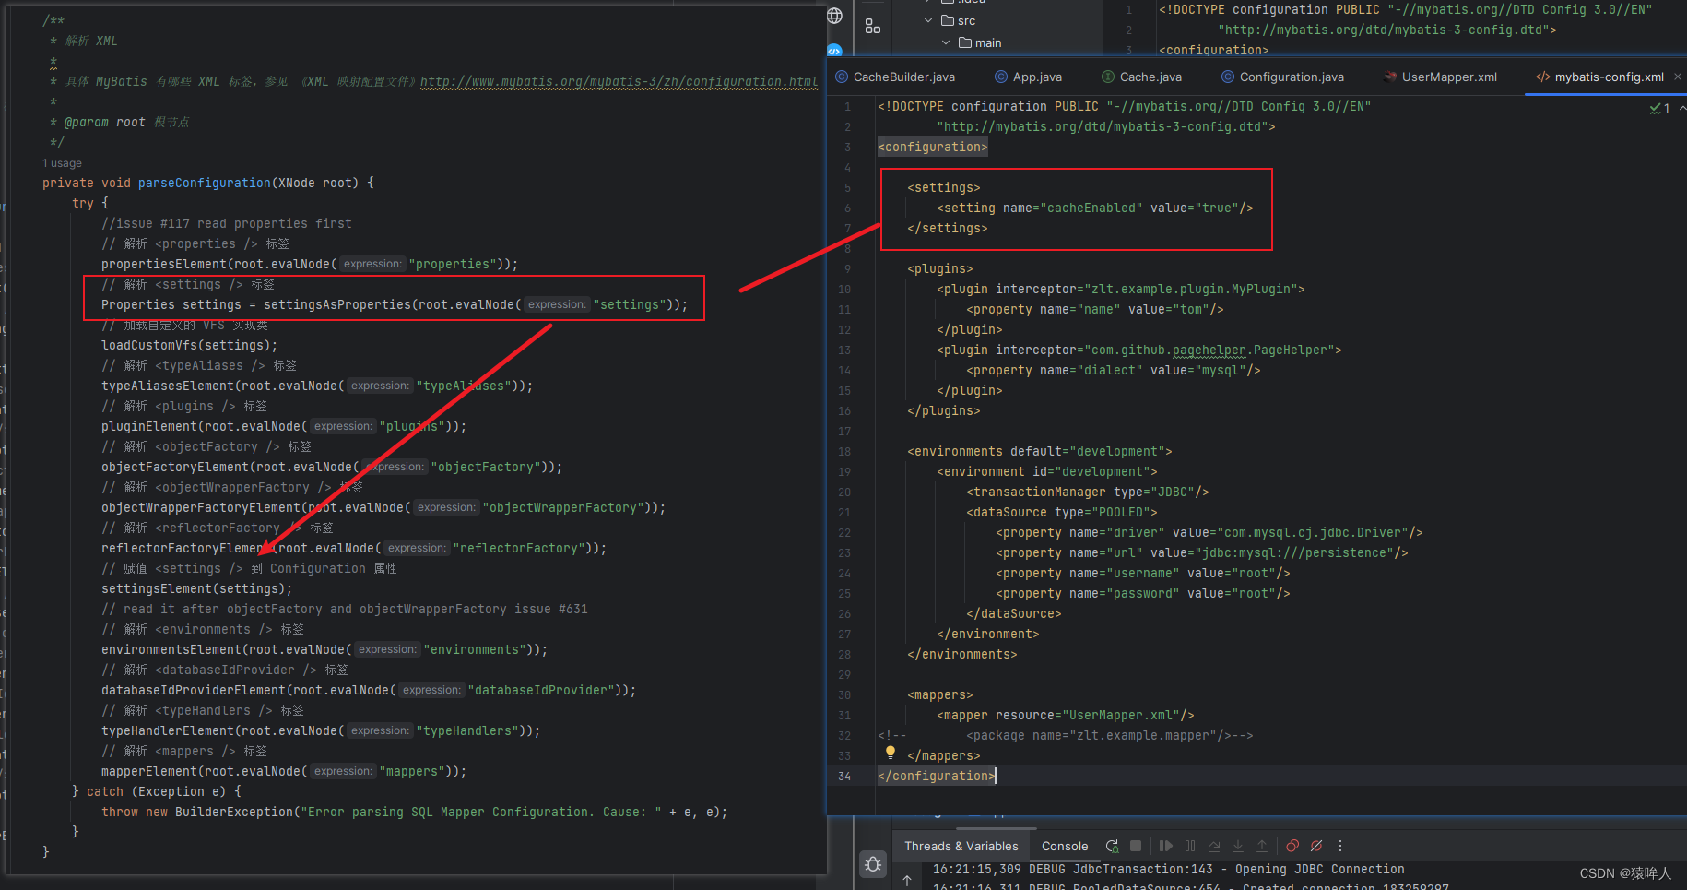Open the inspections checkmark widget showing 1
Screen dimensions: 1687x890
1659,108
